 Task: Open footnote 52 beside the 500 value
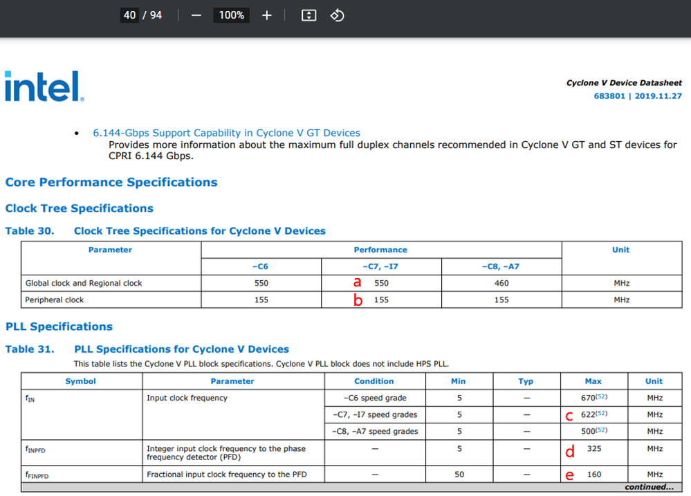click(601, 430)
